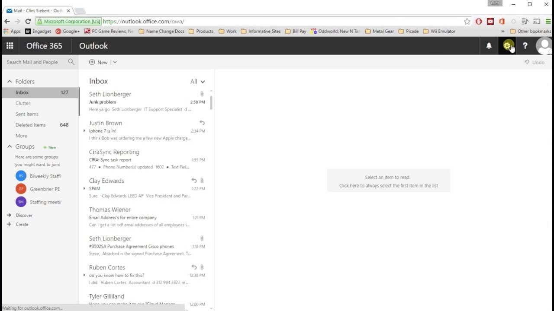Show more bookmarks with the chevron

click(x=502, y=31)
